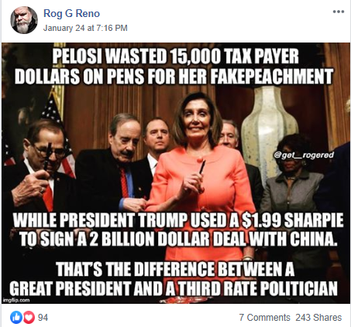Viewport: 351px width, 327px height.
Task: Click the @get_rogered watermark on the meme
Action: coord(304,155)
